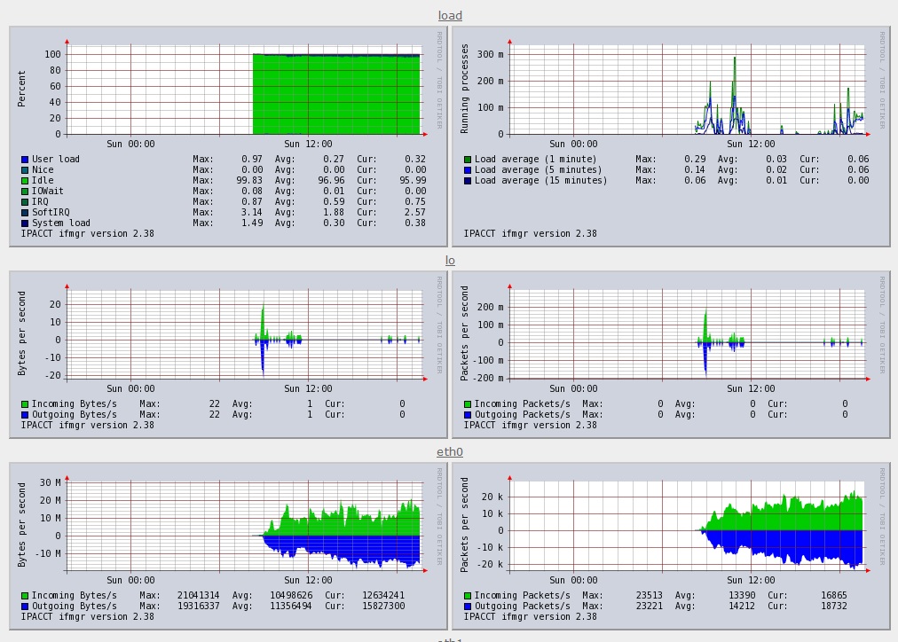Click the IOWait legend color box
This screenshot has width=898, height=642.
[x=25, y=192]
